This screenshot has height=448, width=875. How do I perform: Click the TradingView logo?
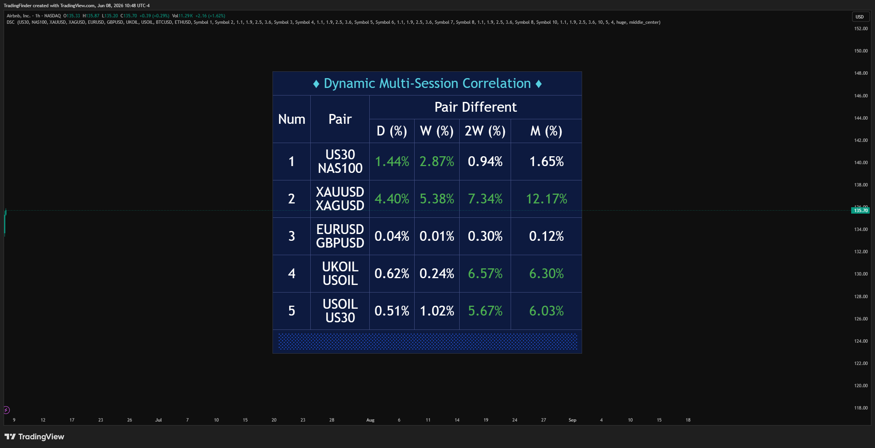(x=34, y=437)
